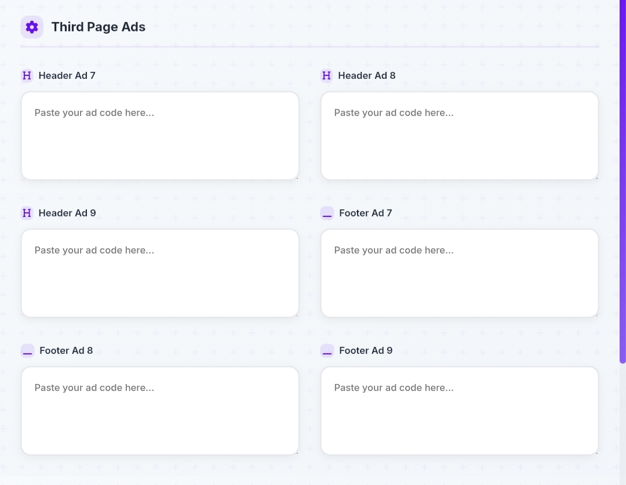The width and height of the screenshot is (626, 485).
Task: Click the Header Ad 8 label text
Action: click(366, 76)
